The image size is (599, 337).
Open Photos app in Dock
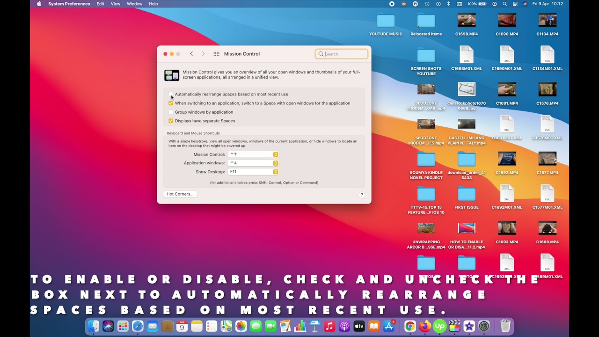click(241, 326)
